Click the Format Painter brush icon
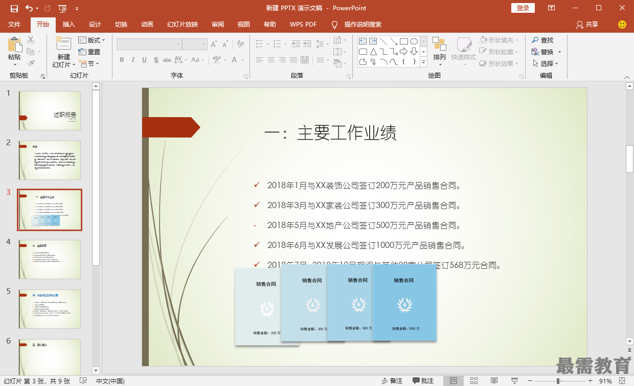This screenshot has height=386, width=634. [x=31, y=63]
